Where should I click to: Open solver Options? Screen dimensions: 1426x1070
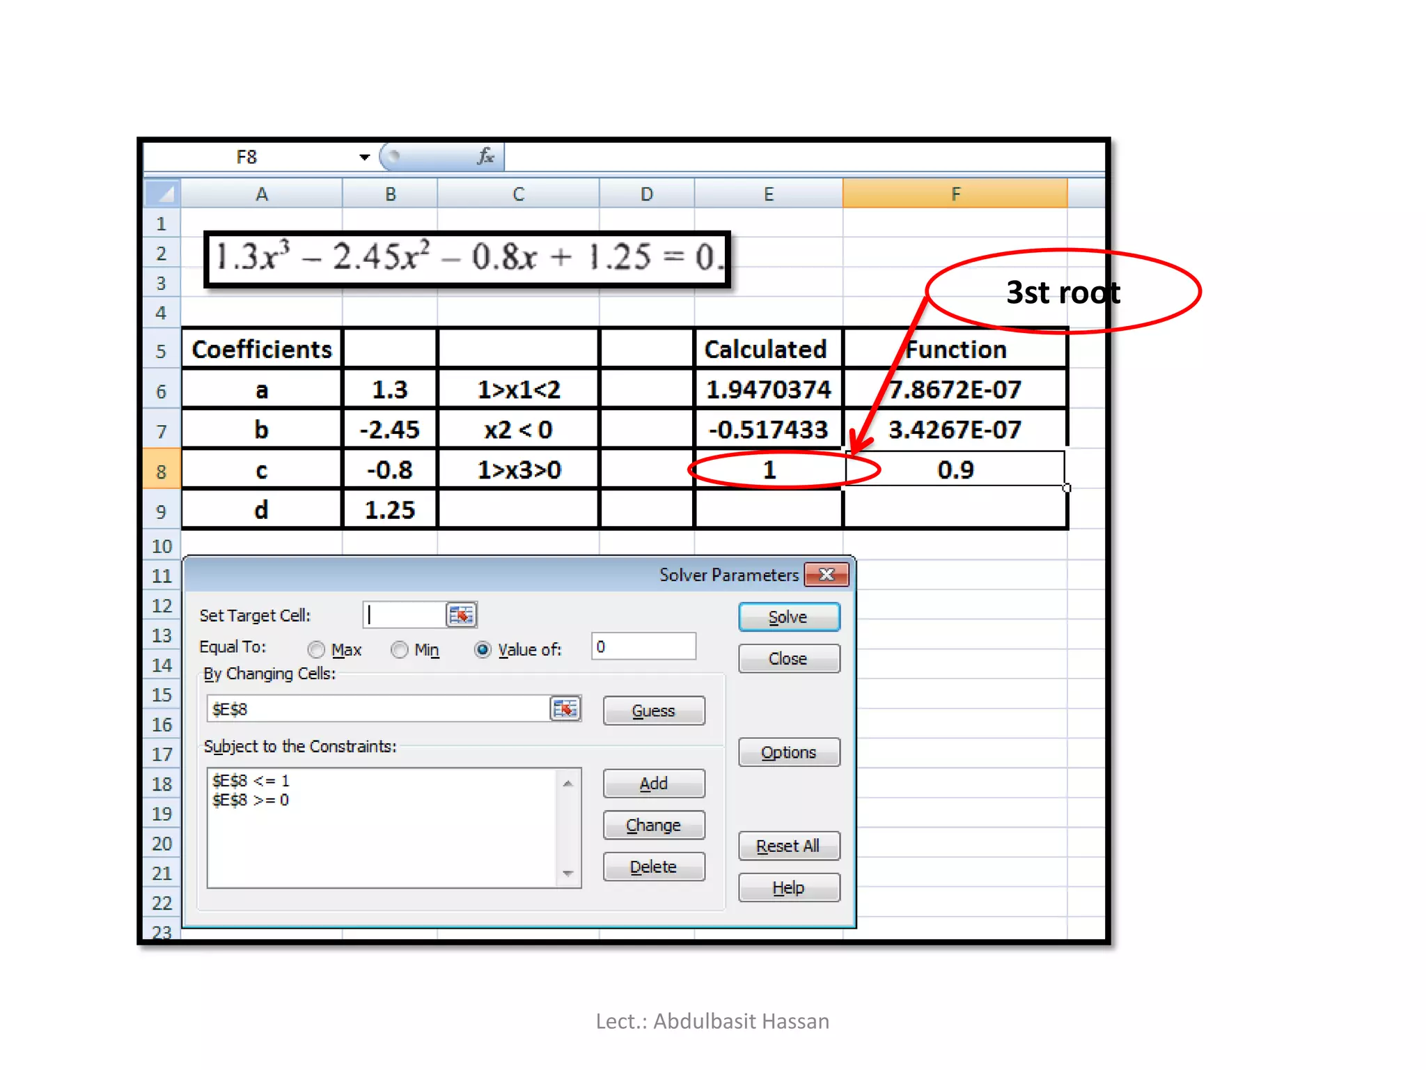point(788,752)
